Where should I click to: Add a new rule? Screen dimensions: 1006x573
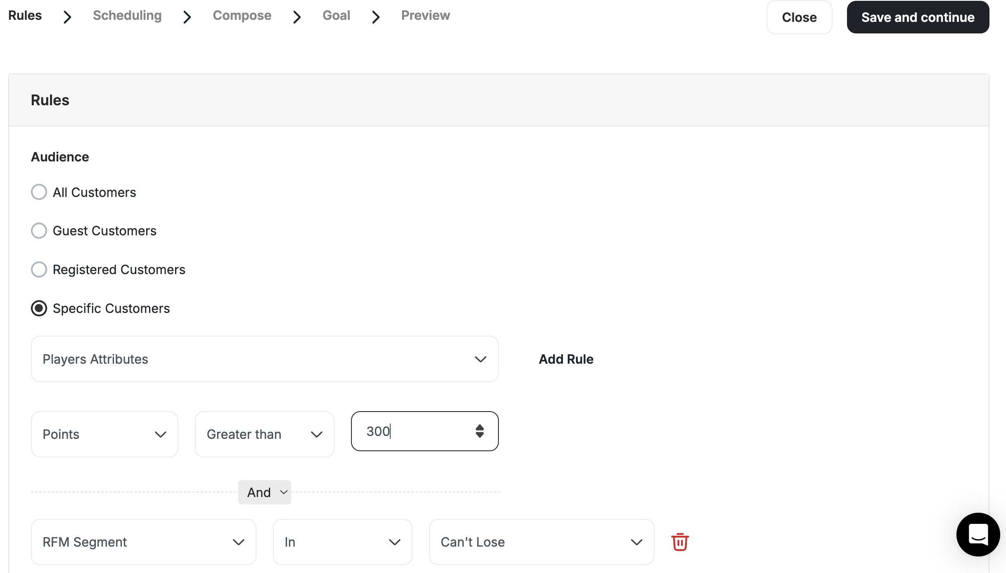(566, 359)
